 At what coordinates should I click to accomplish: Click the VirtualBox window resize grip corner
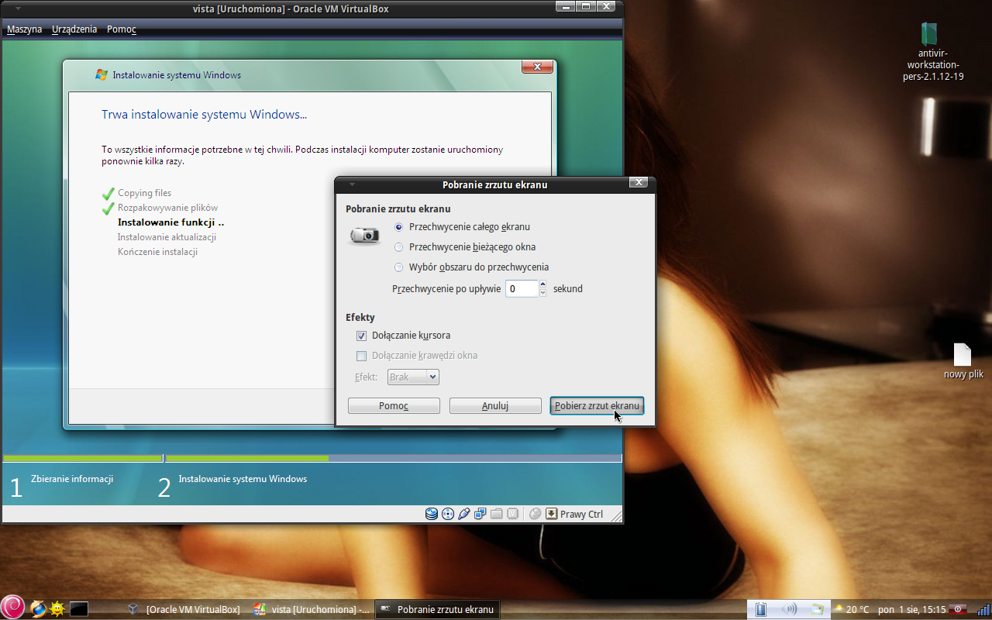click(x=615, y=515)
